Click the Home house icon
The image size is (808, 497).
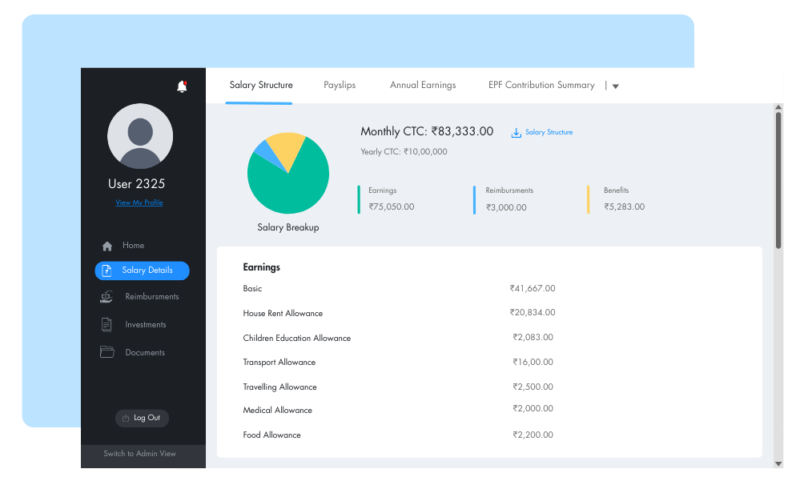click(x=107, y=246)
